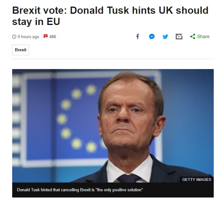Open the Brexit topic tag
The height and width of the screenshot is (205, 215).
[x=21, y=50]
